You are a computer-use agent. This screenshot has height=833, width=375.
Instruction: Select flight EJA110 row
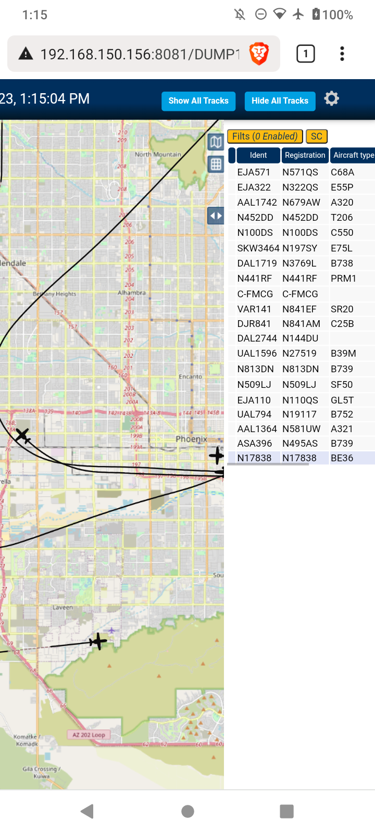302,400
